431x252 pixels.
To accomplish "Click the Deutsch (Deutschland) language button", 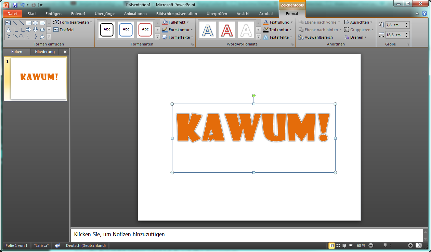I will click(x=86, y=246).
